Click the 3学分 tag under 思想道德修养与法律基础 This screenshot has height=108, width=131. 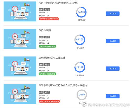(47, 65)
